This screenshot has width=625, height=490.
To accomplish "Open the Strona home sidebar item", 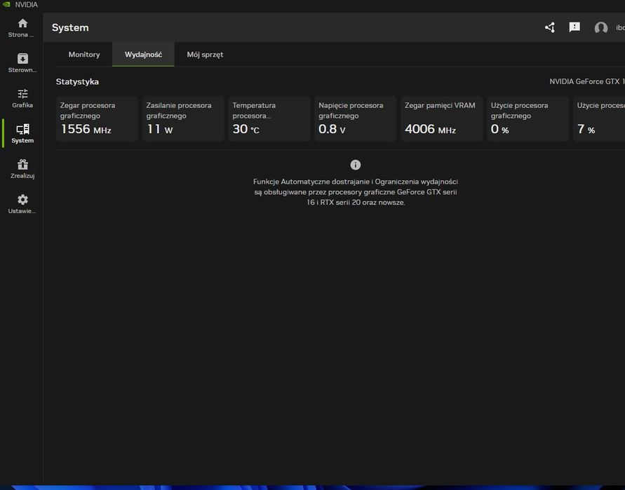I will click(x=22, y=28).
